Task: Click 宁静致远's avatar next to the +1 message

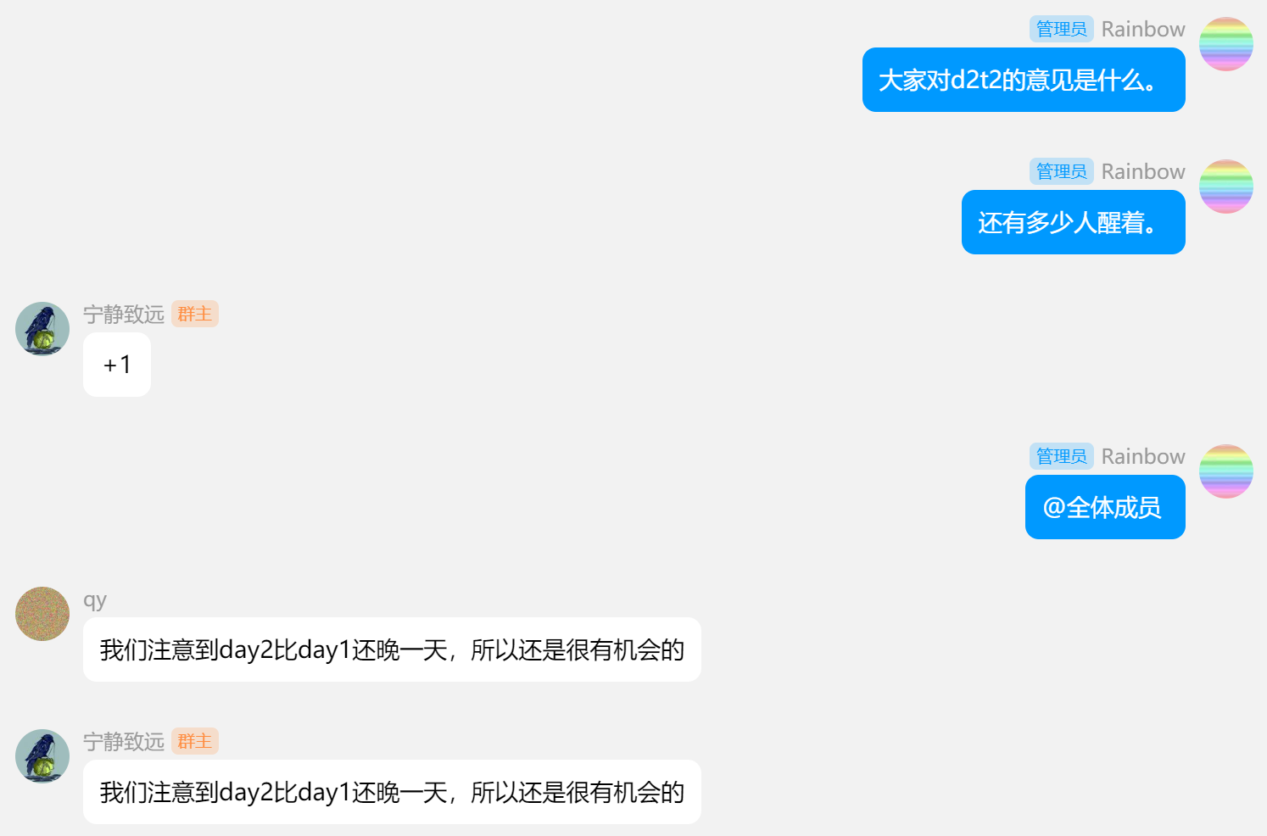Action: (42, 329)
